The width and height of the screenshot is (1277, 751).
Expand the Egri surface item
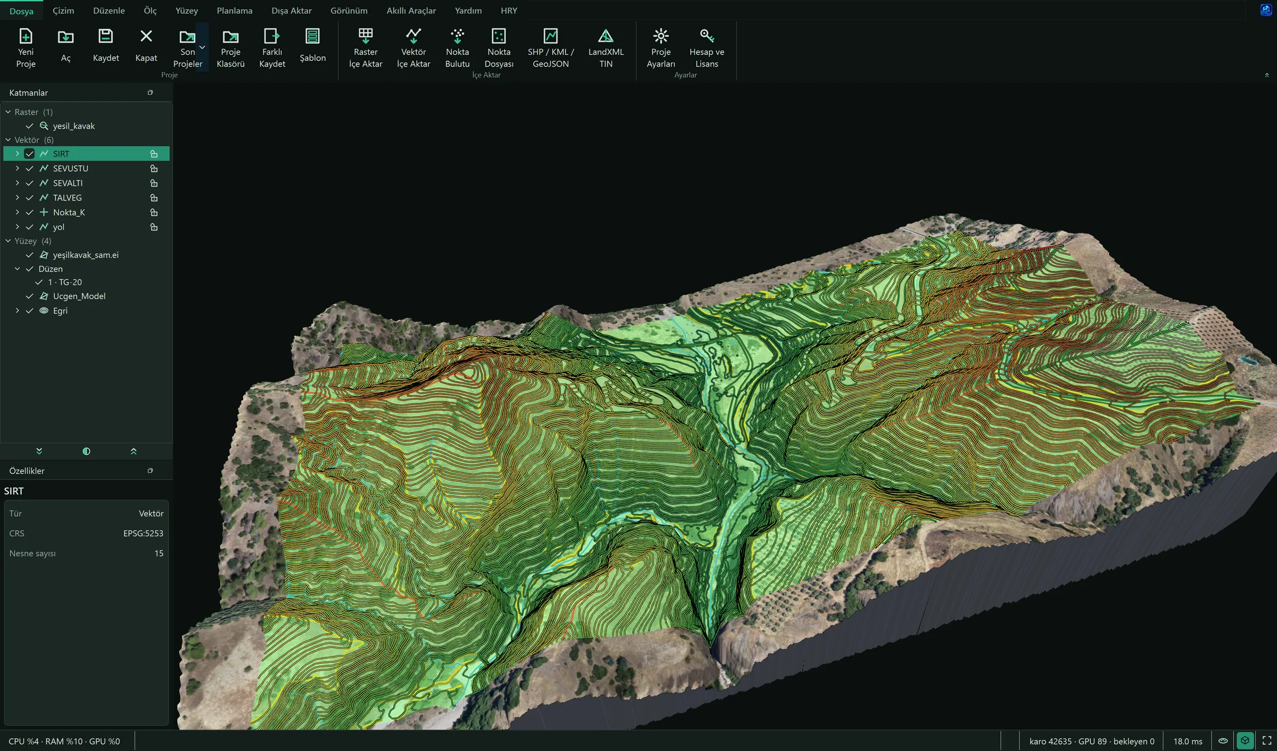17,311
